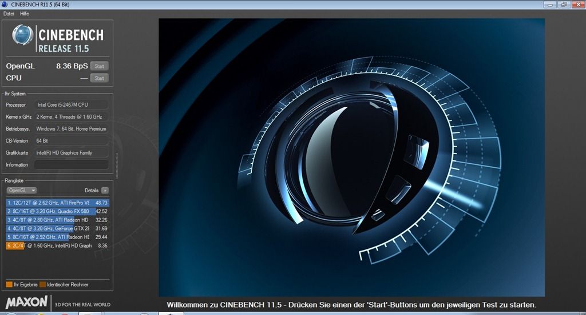Click the Grafikkarte Intel HD Graphics value
This screenshot has height=315, width=586.
pyautogui.click(x=72, y=152)
